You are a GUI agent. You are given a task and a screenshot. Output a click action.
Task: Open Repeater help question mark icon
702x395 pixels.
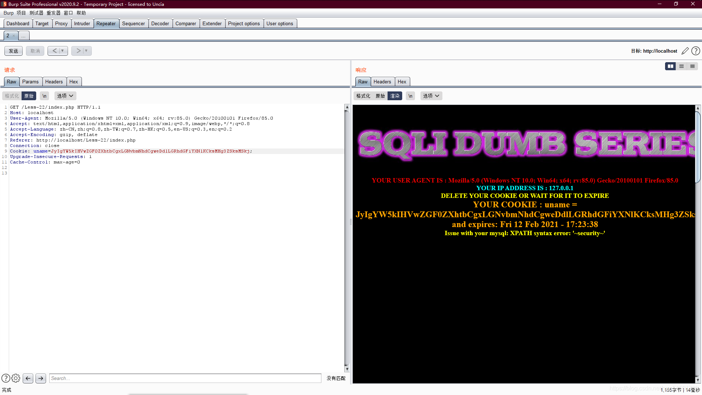[695, 51]
